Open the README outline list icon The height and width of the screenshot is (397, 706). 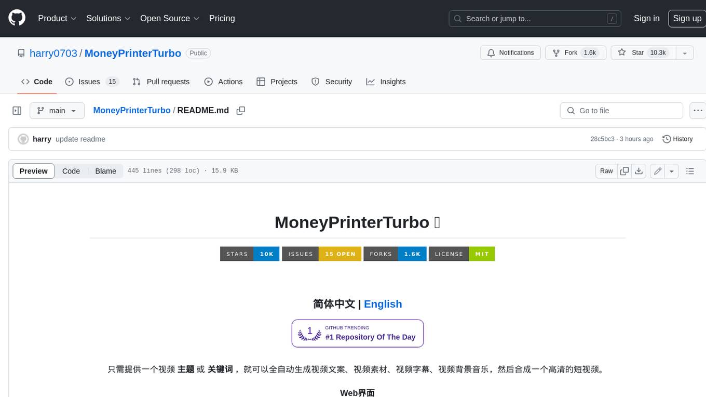(x=690, y=171)
